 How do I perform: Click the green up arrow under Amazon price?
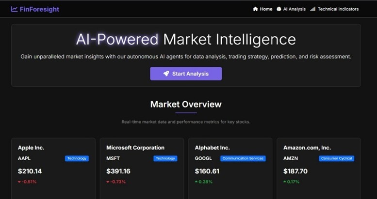point(285,182)
